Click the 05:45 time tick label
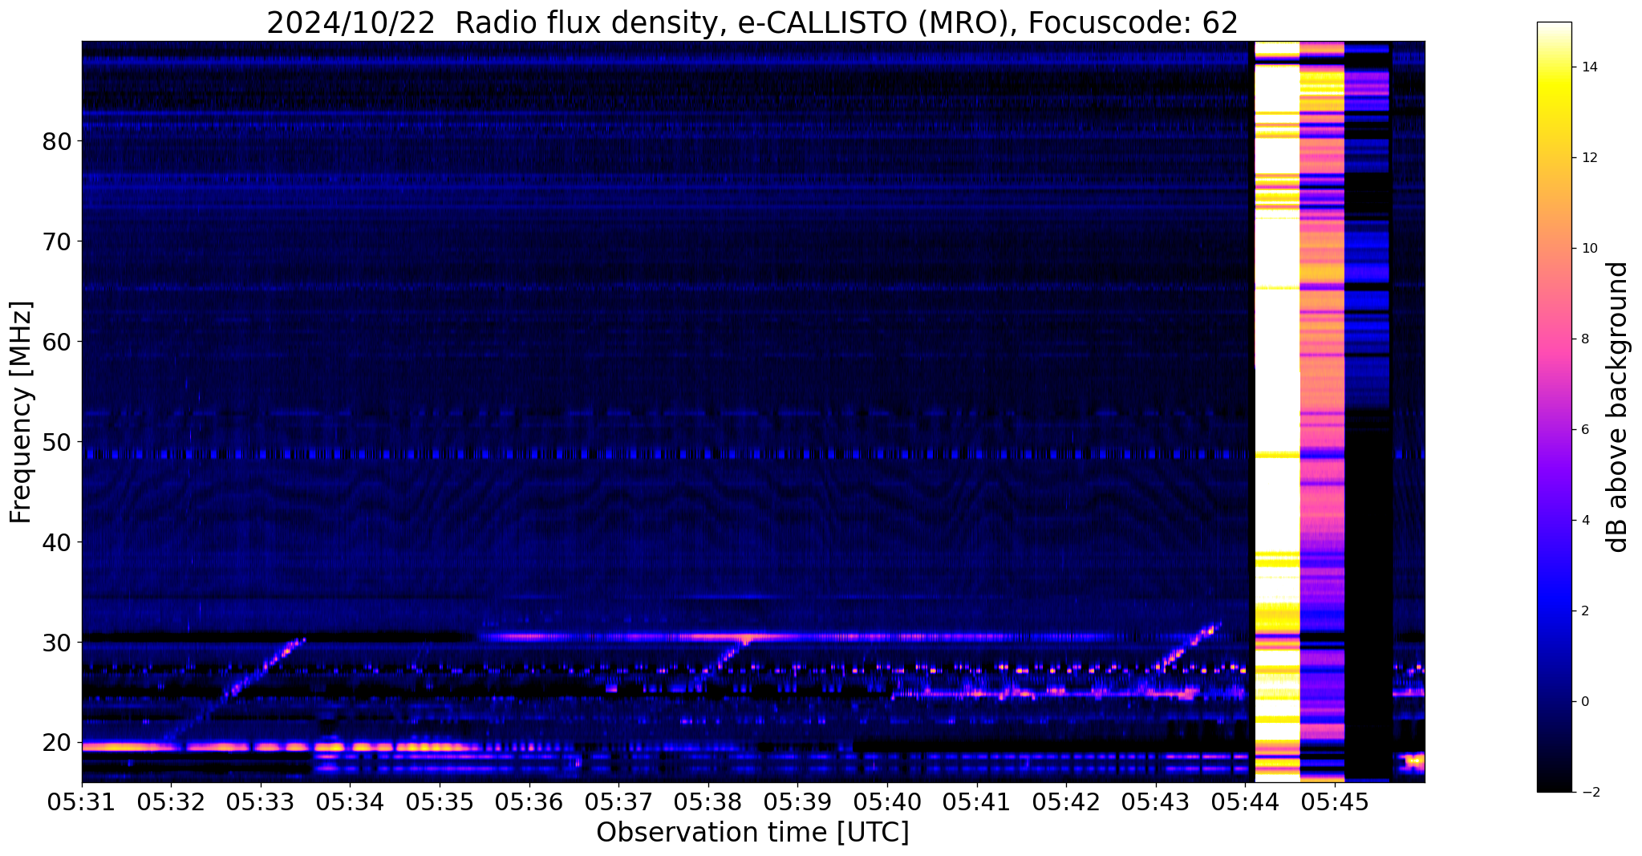This screenshot has width=1642, height=856. [x=1335, y=802]
